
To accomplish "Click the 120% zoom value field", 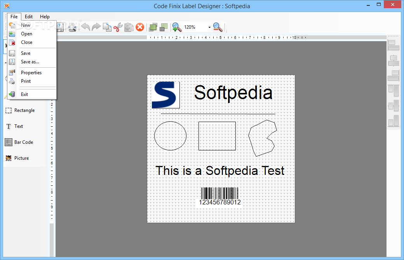I will (195, 27).
